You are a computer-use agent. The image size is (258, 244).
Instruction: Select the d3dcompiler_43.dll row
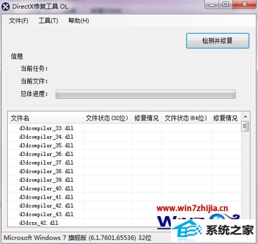(x=124, y=214)
